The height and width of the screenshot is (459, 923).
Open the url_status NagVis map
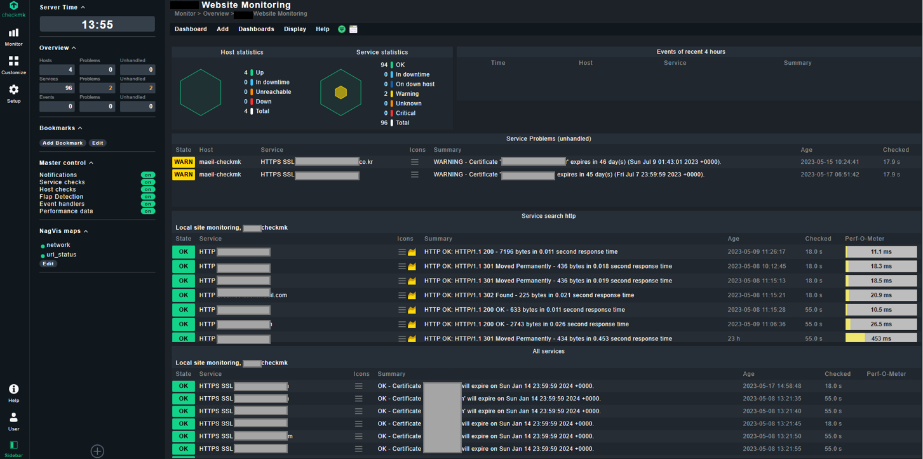pos(63,254)
